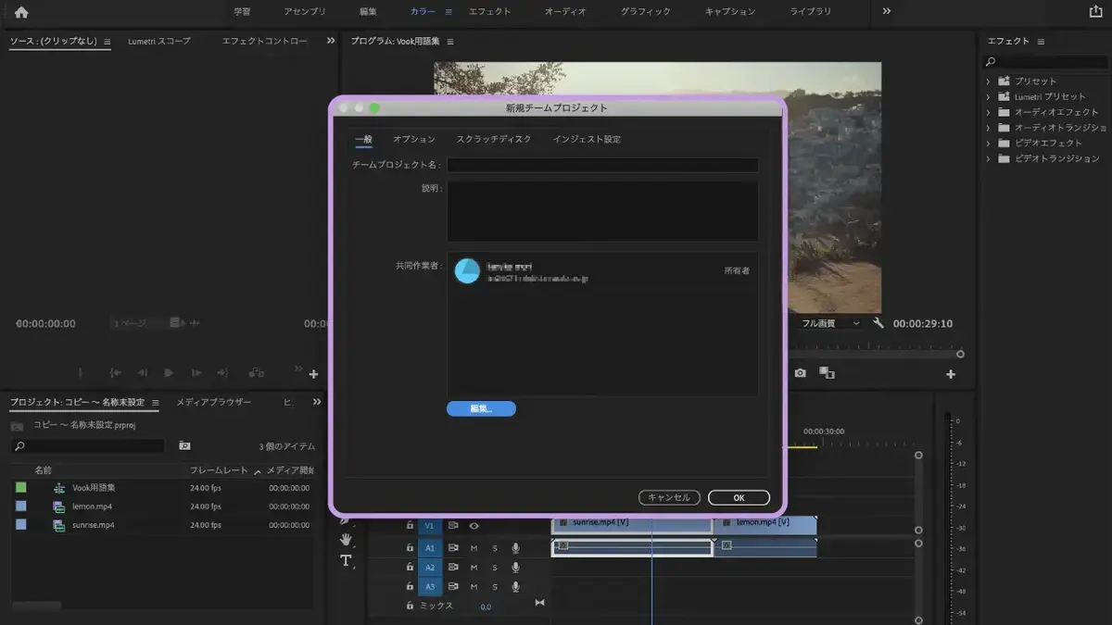The height and width of the screenshot is (625, 1112).
Task: Switch to the スクラッチディスク tab
Action: click(494, 139)
